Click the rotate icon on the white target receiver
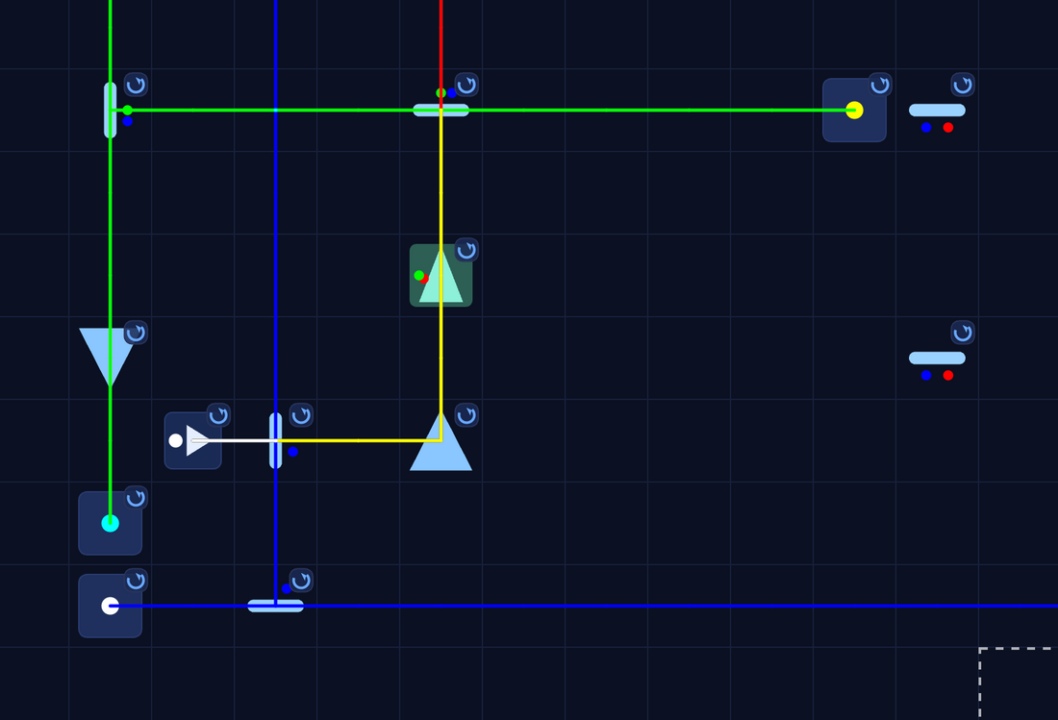This screenshot has height=720, width=1058. coord(136,581)
